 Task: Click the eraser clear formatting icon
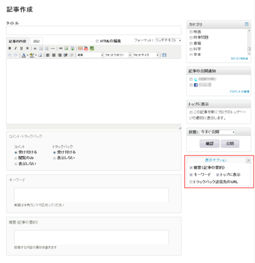click(40, 55)
